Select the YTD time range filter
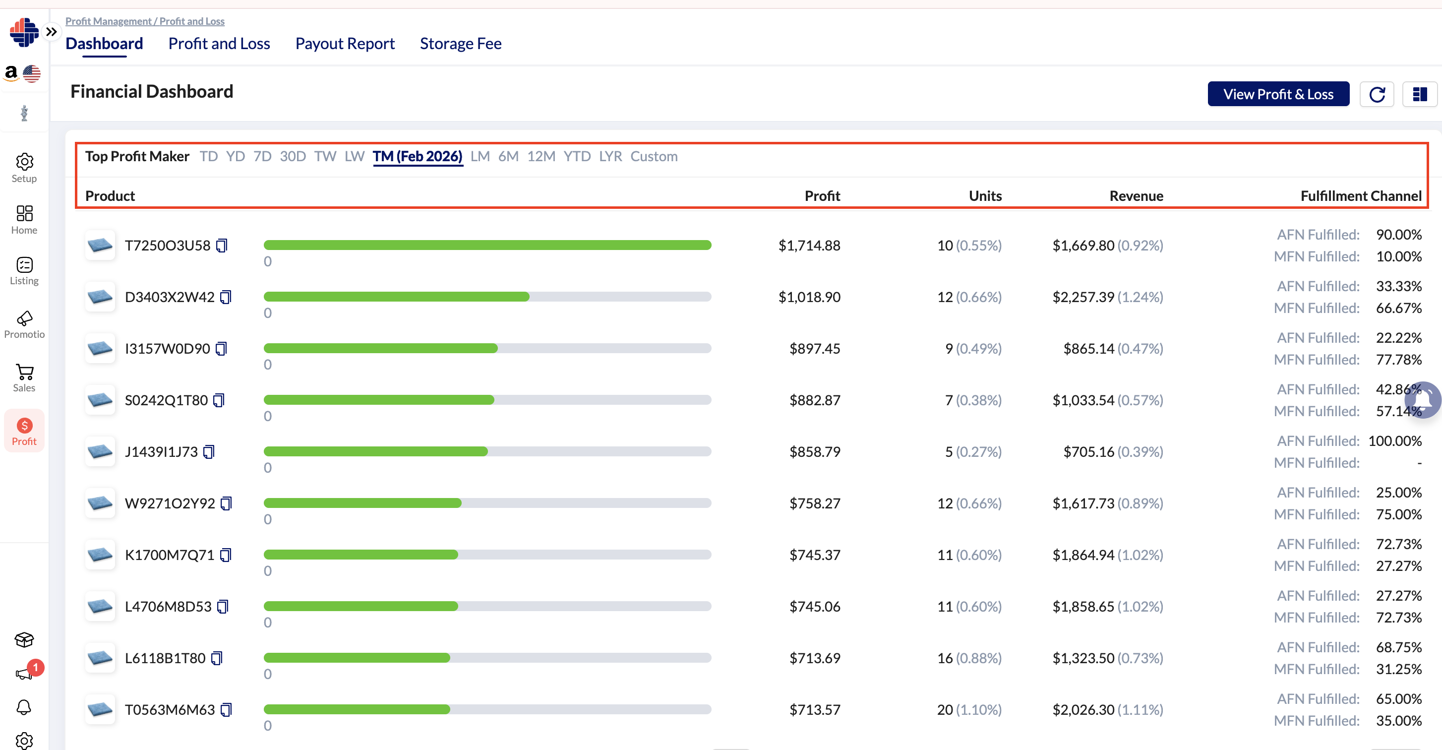Screen dimensions: 1442x750 point(577,156)
